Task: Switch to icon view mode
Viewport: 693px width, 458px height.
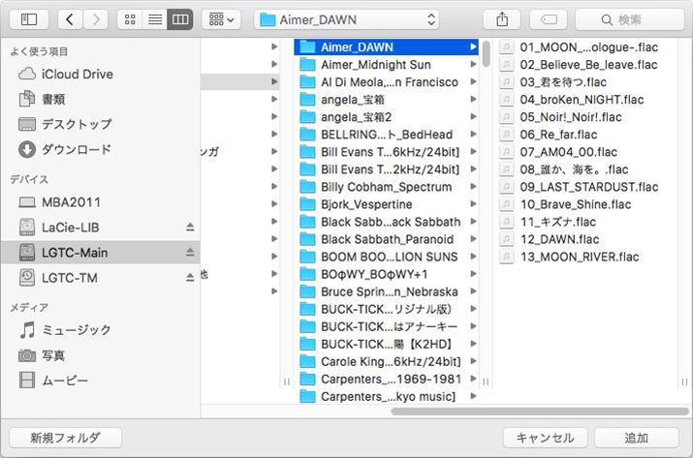Action: point(131,19)
